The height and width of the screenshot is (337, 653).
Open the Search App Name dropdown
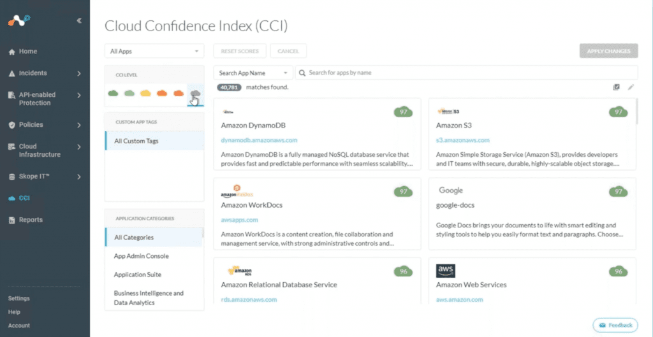pos(253,73)
